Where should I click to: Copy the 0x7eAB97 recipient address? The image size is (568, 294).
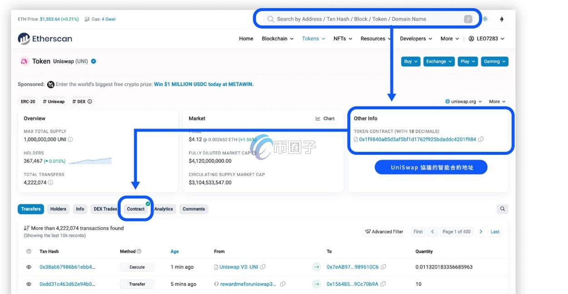point(383,267)
